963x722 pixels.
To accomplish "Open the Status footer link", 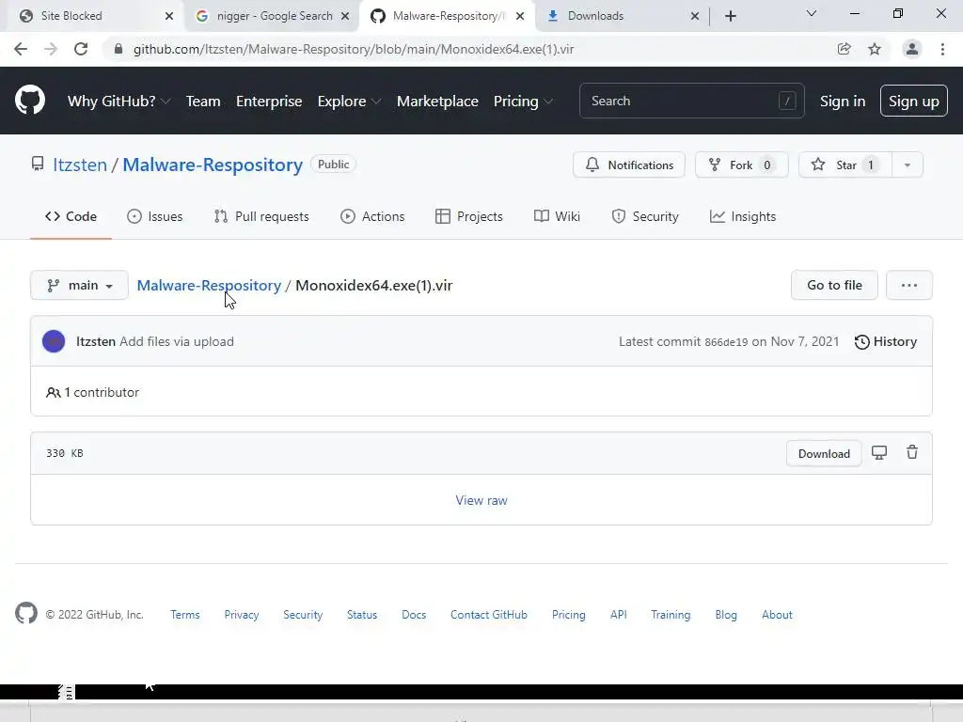I will (x=362, y=615).
